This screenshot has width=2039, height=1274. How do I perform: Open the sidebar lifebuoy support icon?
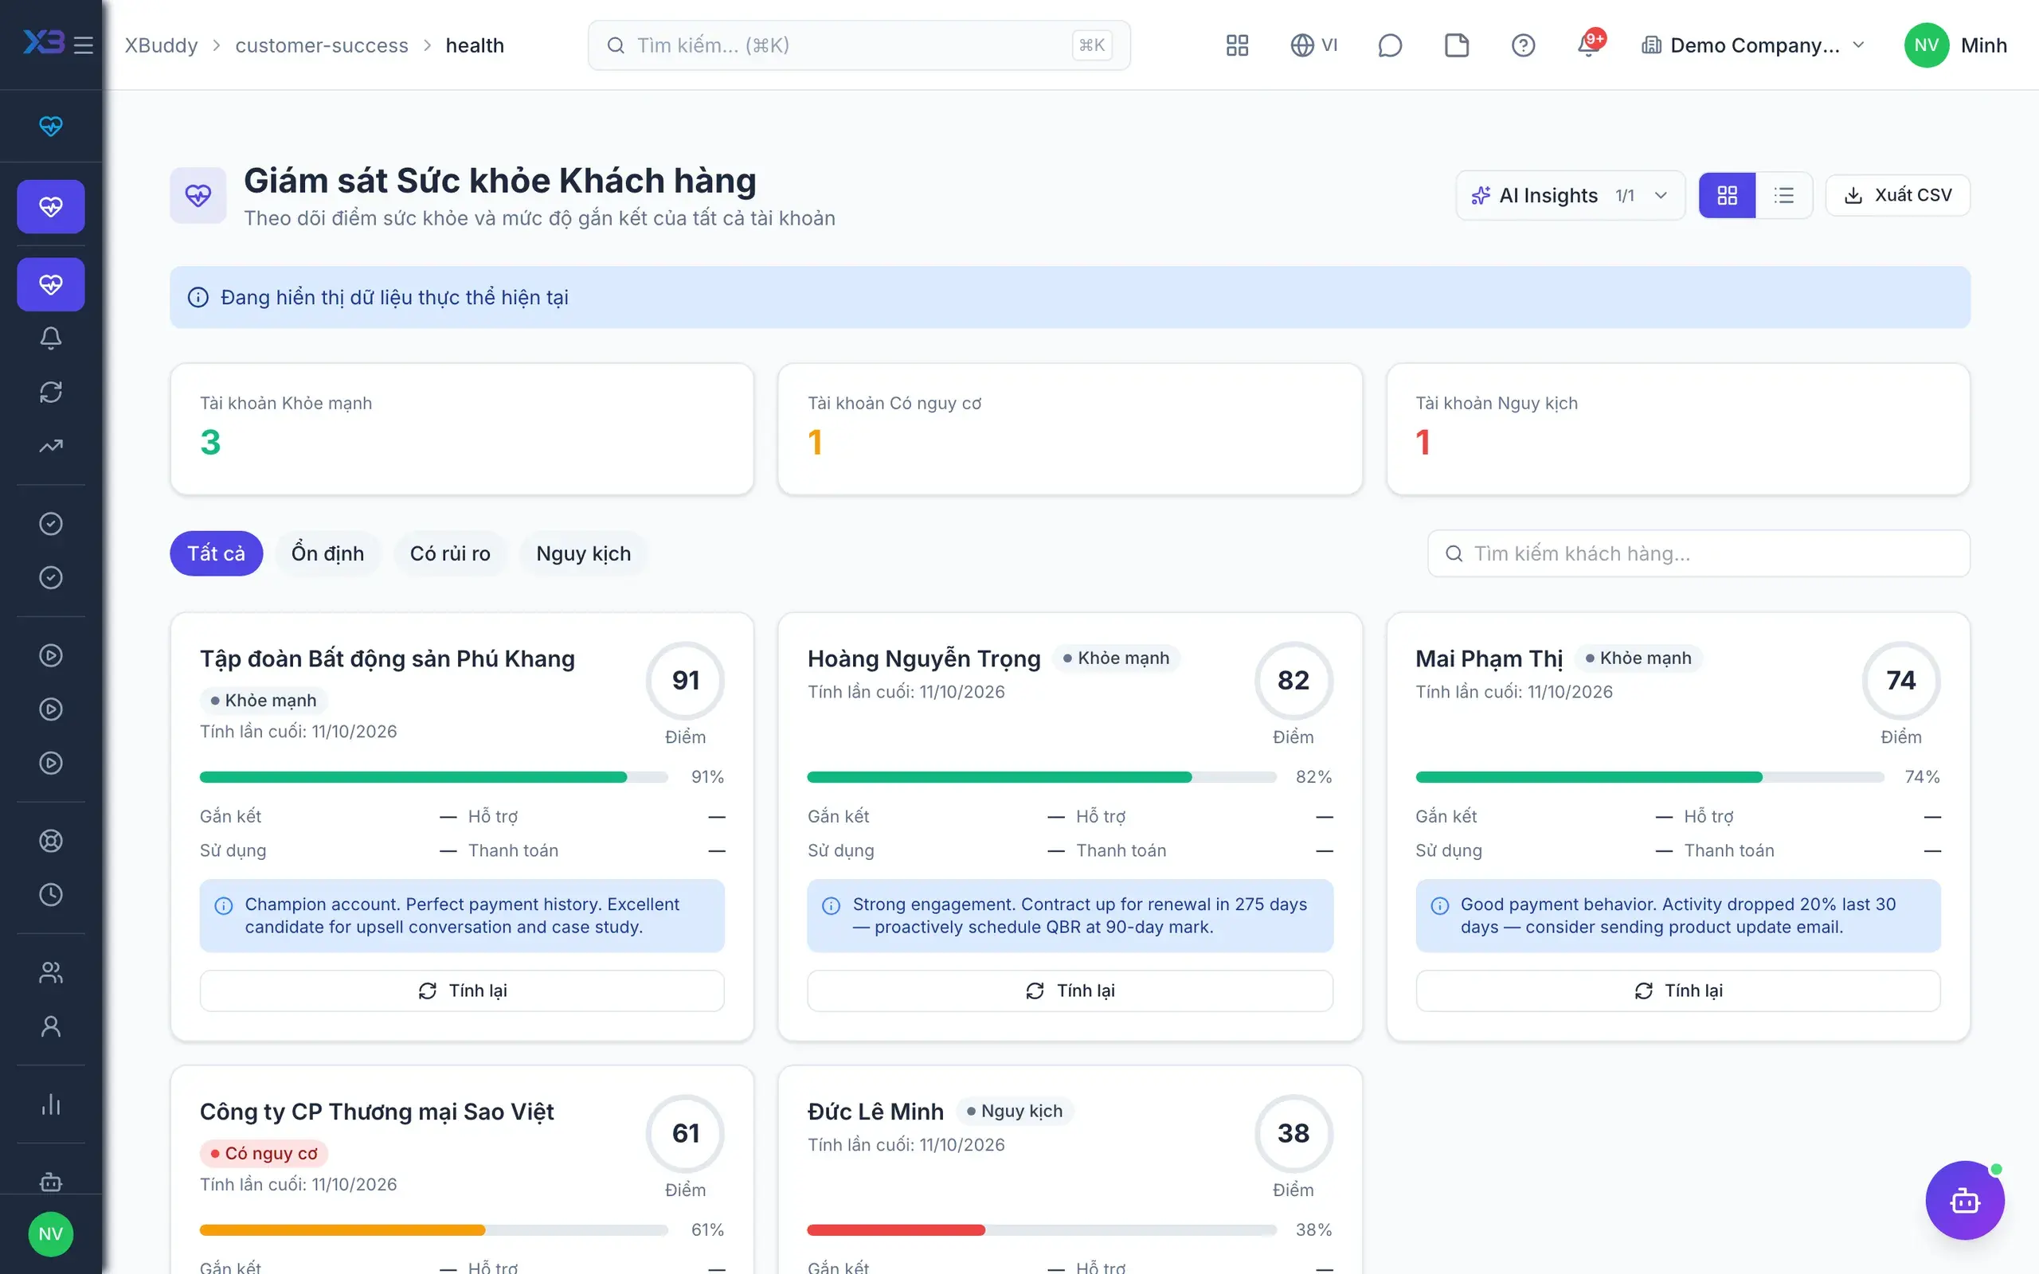[50, 840]
